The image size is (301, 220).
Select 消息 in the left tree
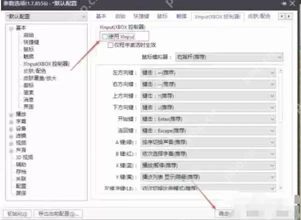(29, 100)
